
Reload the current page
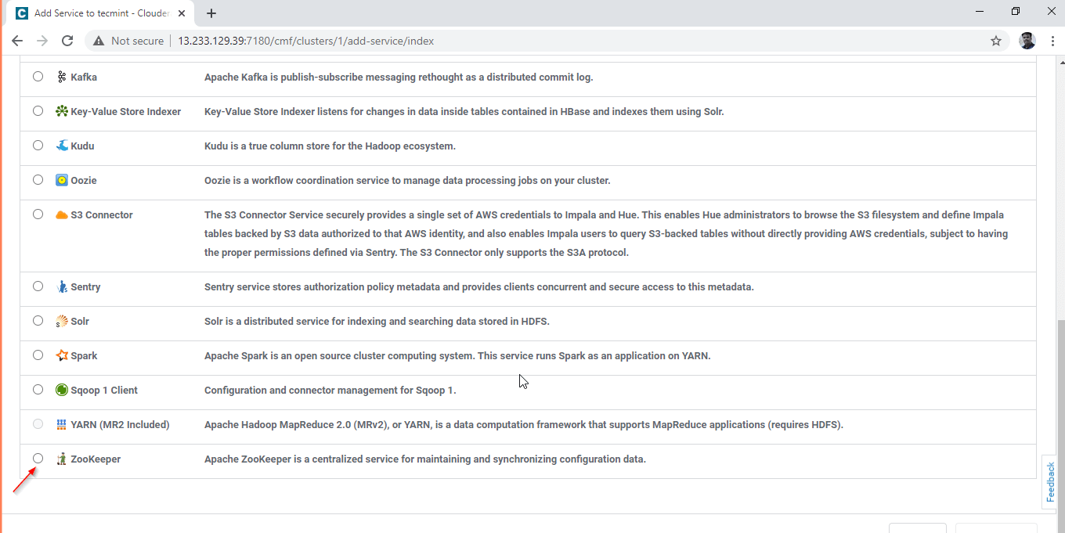point(67,41)
